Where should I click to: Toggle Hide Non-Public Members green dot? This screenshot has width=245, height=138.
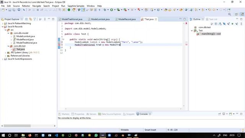(232, 24)
